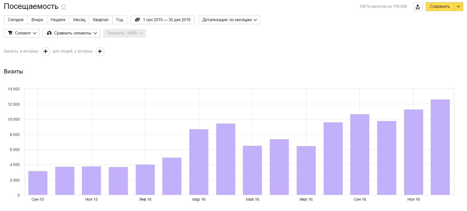Click the Мар 16 bar in chart
This screenshot has width=467, height=211.
pos(199,162)
